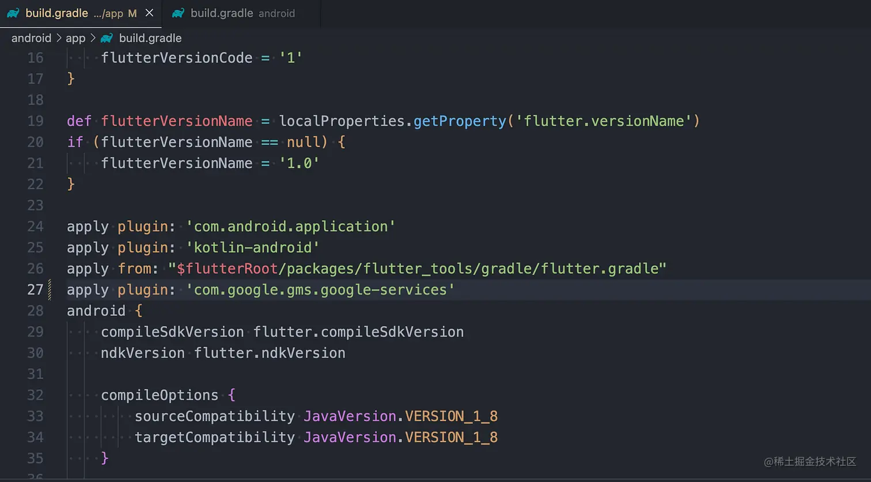Click flutter.ndkVersion on line 30
Image resolution: width=871 pixels, height=482 pixels.
[x=270, y=353]
